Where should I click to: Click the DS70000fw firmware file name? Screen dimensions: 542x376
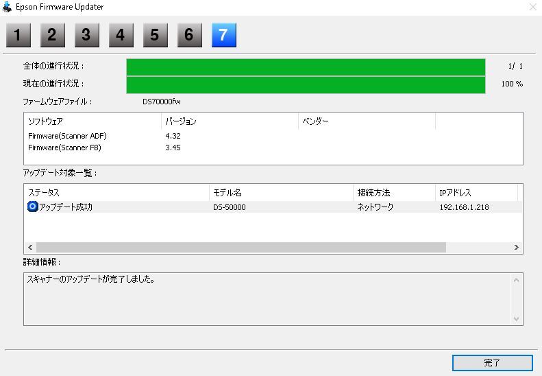[162, 102]
